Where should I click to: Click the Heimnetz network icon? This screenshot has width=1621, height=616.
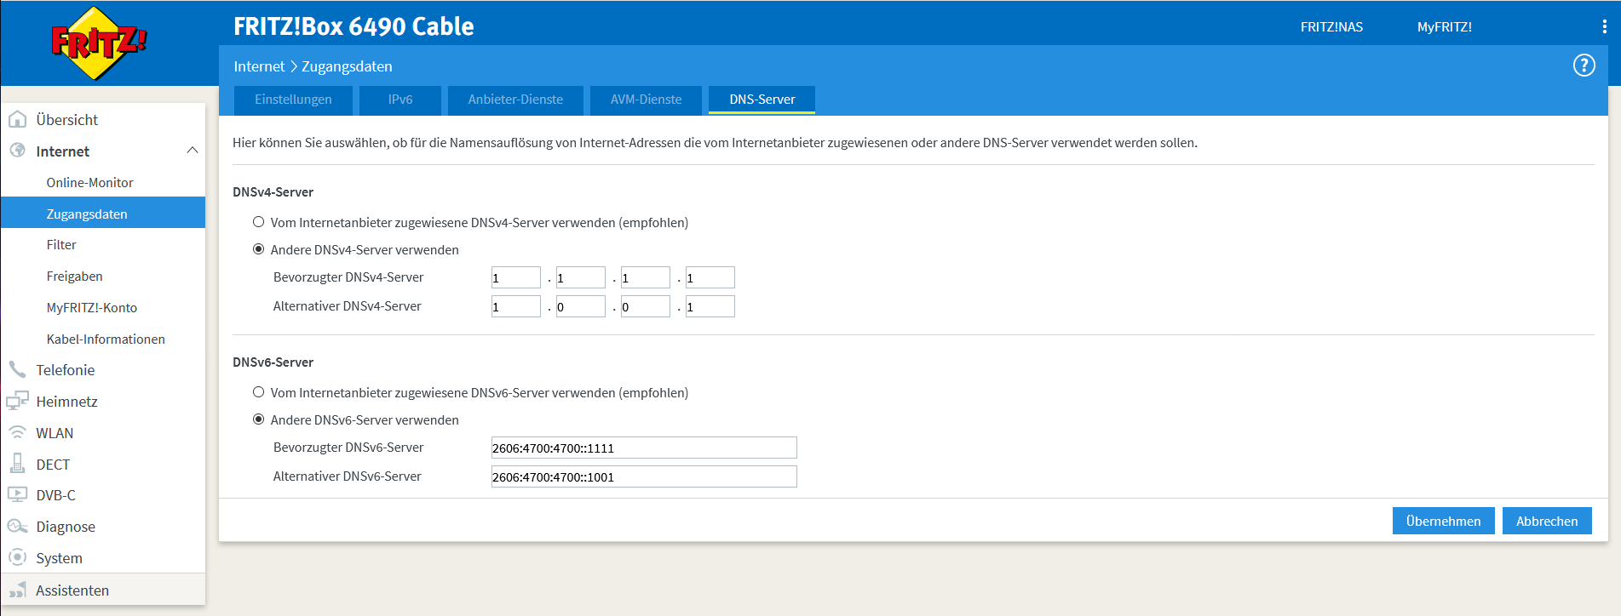[x=17, y=401]
